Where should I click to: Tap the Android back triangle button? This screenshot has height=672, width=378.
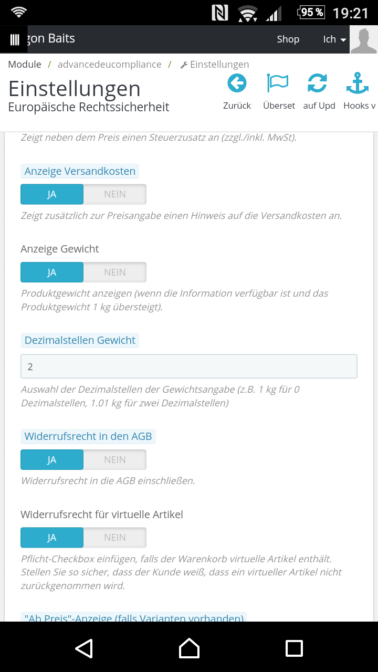click(84, 648)
